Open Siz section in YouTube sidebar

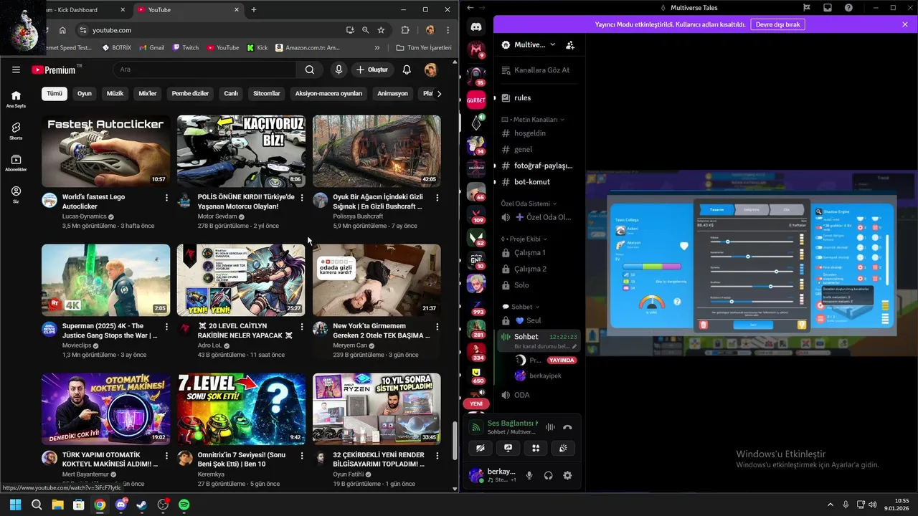coord(16,195)
